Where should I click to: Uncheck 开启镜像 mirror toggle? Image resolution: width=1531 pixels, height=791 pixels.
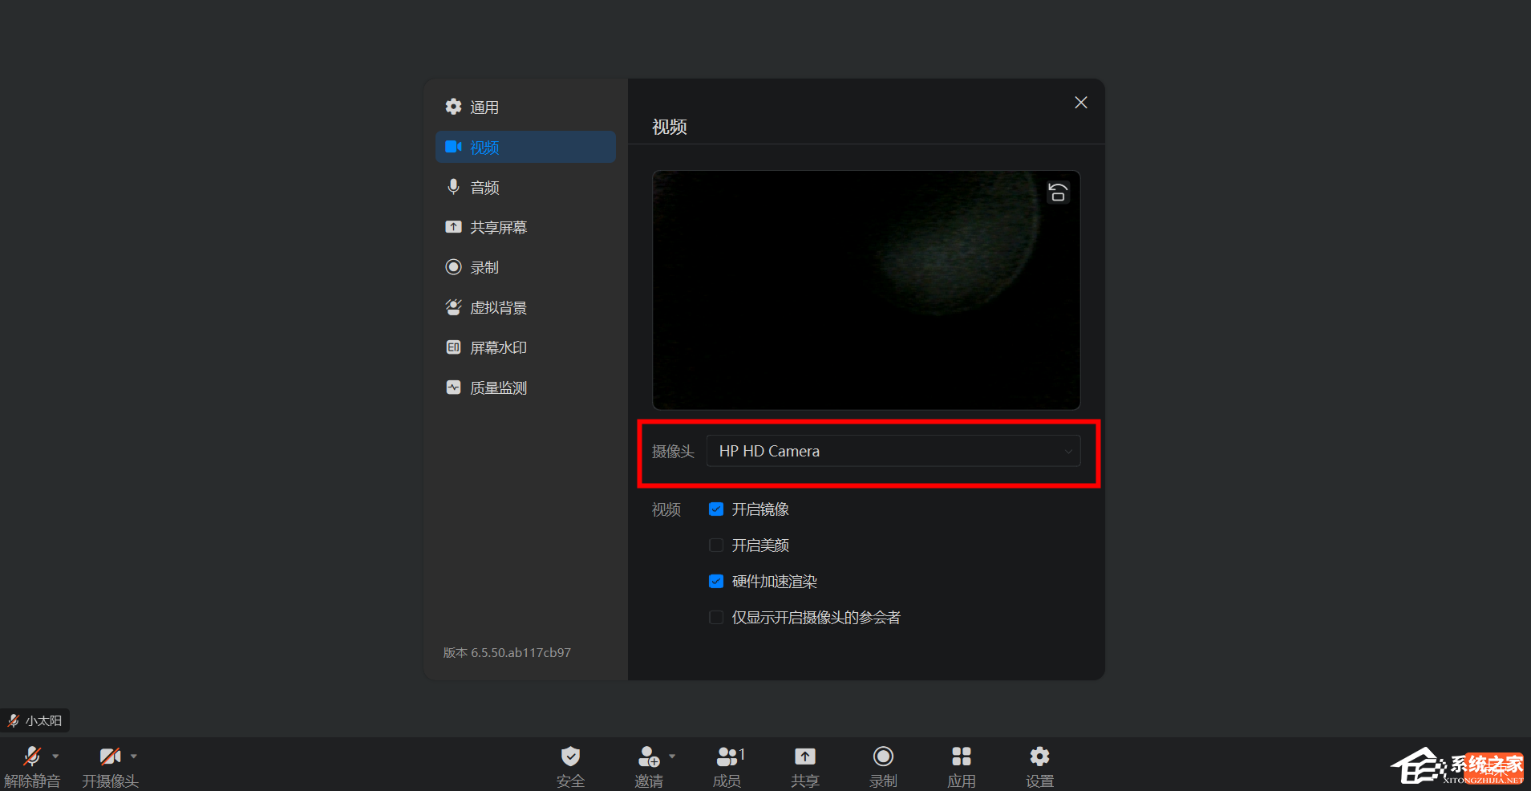point(715,509)
